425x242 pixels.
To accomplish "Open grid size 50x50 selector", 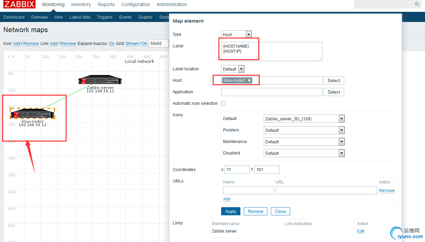I will 159,44.
